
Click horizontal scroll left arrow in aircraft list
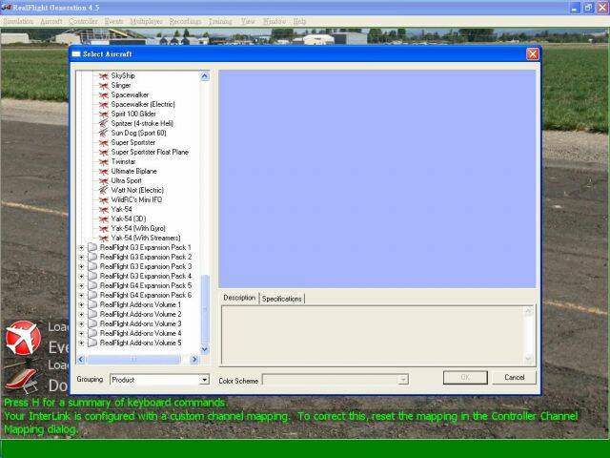pos(81,360)
